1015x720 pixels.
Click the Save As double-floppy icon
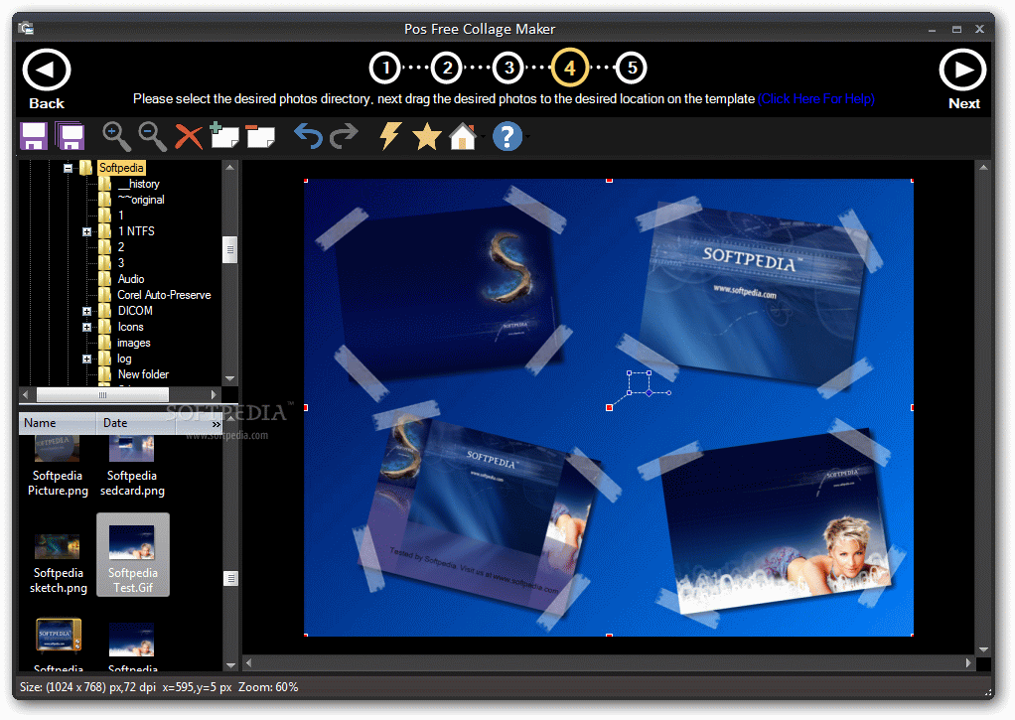click(x=71, y=136)
